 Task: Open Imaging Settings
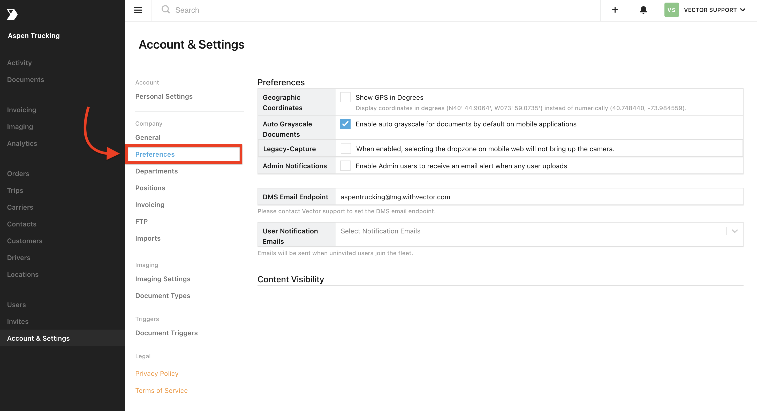(163, 279)
